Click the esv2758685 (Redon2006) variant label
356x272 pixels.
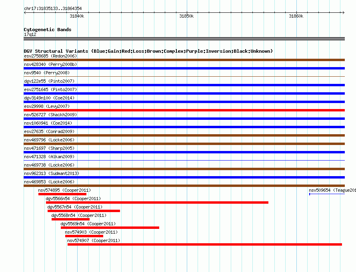tap(50, 56)
